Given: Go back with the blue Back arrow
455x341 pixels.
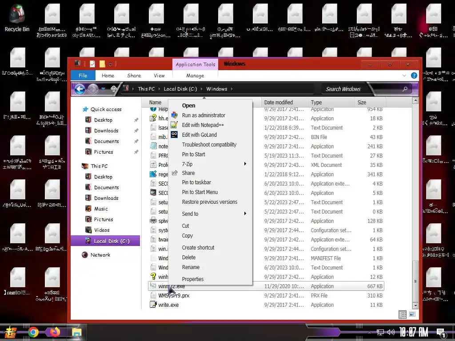Looking at the screenshot, I should 80,89.
